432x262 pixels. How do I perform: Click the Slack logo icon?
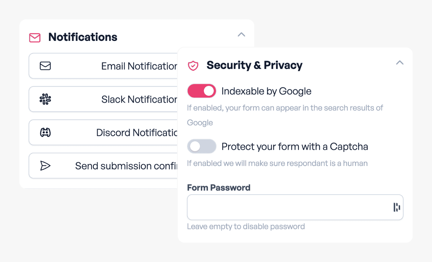click(x=45, y=99)
